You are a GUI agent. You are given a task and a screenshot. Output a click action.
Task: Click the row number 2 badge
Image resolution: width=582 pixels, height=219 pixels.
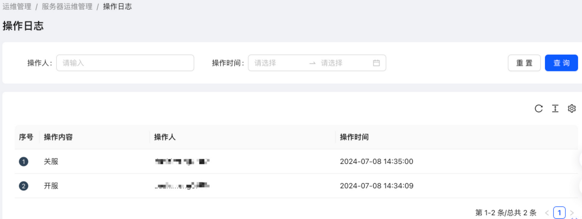tap(24, 186)
